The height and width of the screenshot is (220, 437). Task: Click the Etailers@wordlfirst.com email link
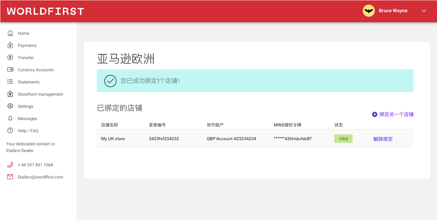point(40,177)
